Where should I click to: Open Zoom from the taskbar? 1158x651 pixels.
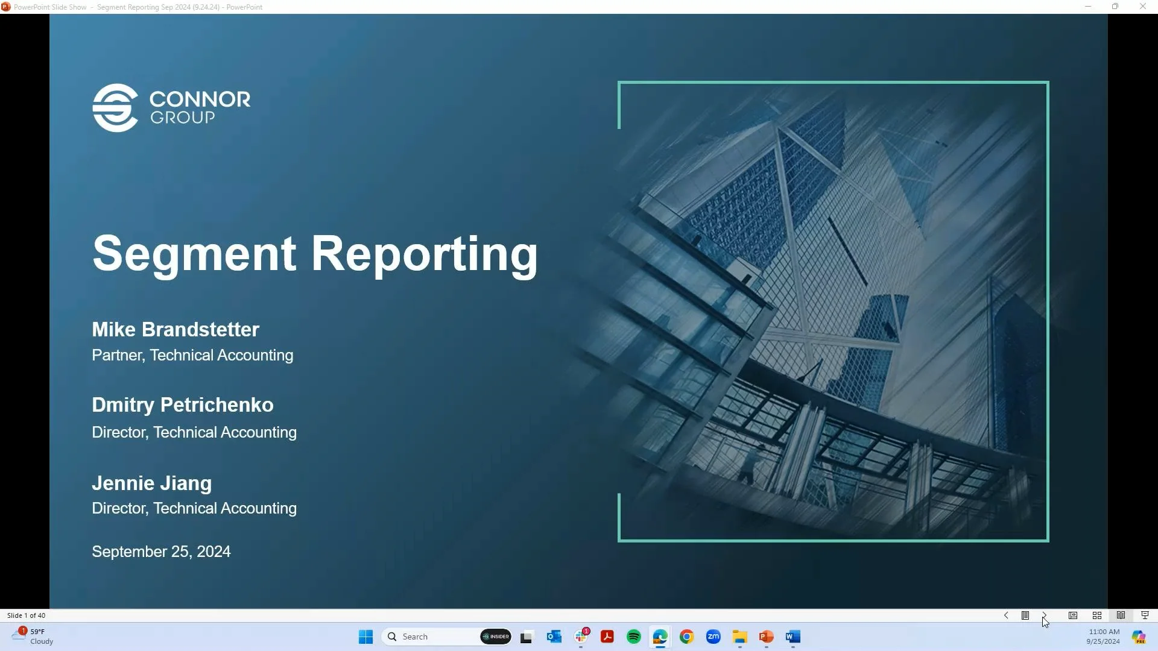tap(713, 637)
